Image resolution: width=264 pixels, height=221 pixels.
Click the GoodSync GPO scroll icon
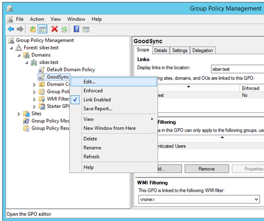pyautogui.click(x=41, y=77)
